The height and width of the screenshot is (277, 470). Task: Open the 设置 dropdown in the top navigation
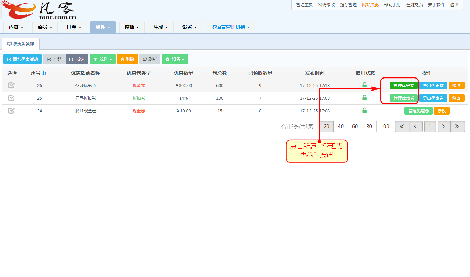pos(189,27)
